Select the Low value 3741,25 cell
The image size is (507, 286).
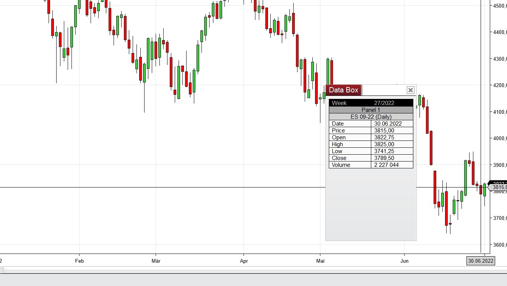(x=392, y=151)
